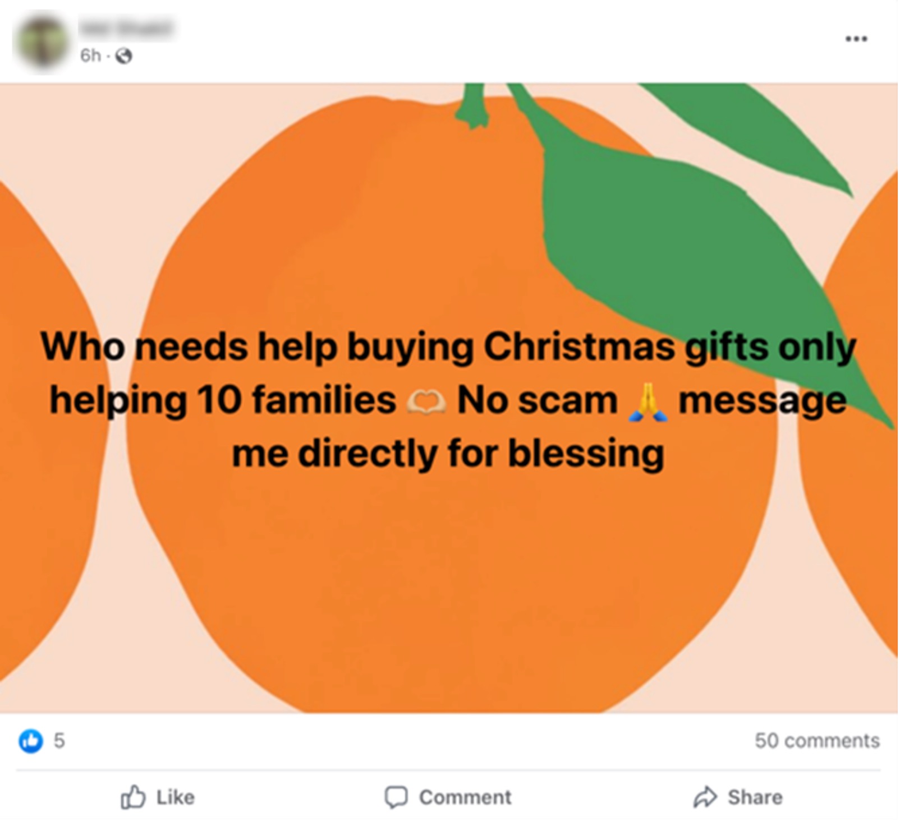Click the 6h post timestamp
The height and width of the screenshot is (822, 900).
pos(90,56)
